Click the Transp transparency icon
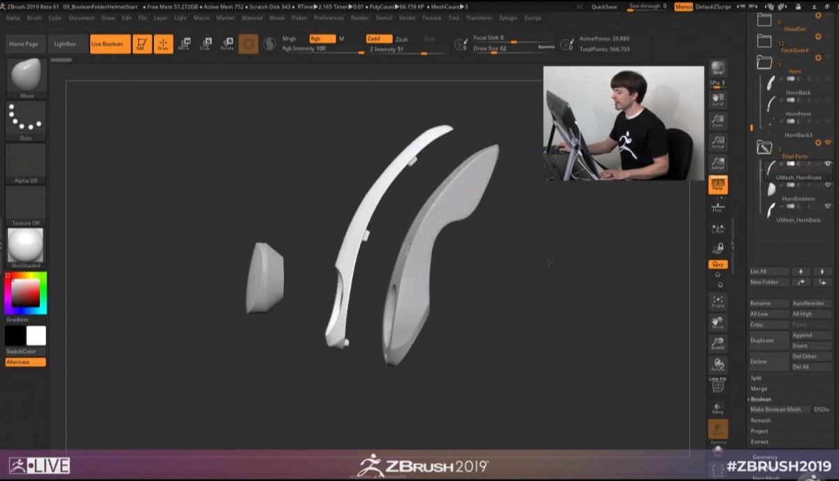The width and height of the screenshot is (839, 481). click(x=717, y=408)
